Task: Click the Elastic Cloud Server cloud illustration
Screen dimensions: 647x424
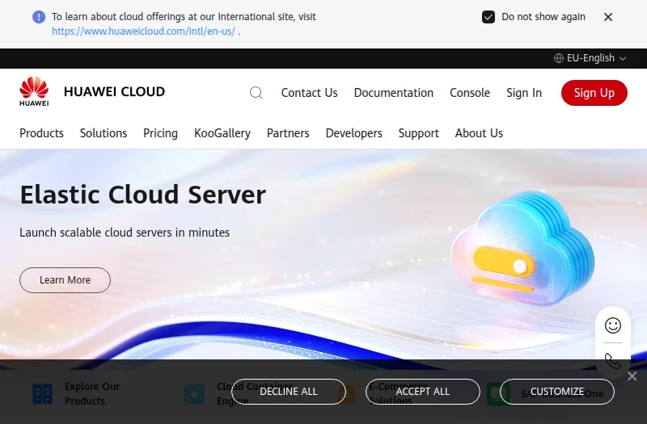Action: (x=522, y=249)
